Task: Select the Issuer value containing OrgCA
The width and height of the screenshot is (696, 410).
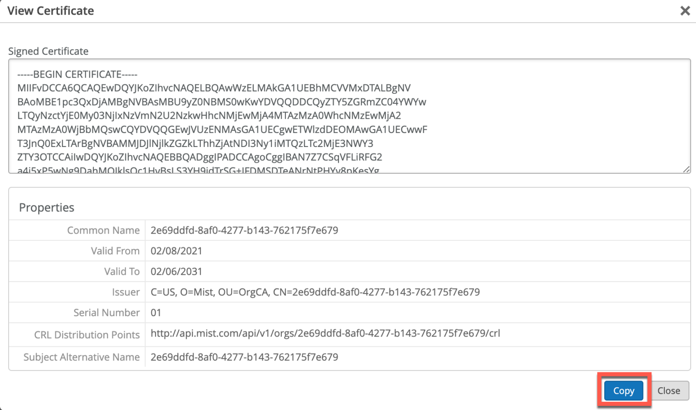Action: click(315, 292)
